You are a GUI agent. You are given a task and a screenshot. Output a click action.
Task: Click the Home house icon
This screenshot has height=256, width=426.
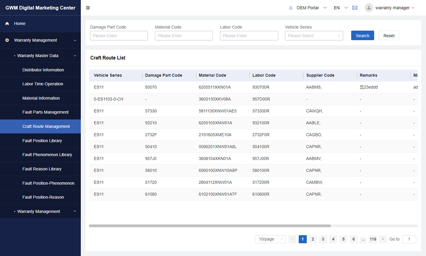tap(7, 24)
